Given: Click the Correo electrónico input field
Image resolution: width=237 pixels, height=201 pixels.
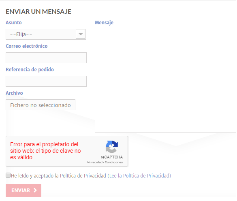Looking at the screenshot, I should pos(46,58).
